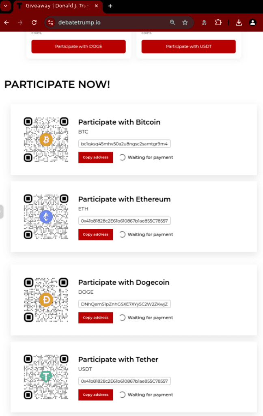The height and width of the screenshot is (416, 263).
Task: Expand the side panel handle on left edge
Action: tap(2, 211)
